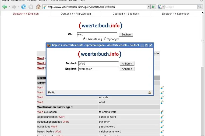Click the 'word' translation cell
205x136 pixels.
coord(129,102)
